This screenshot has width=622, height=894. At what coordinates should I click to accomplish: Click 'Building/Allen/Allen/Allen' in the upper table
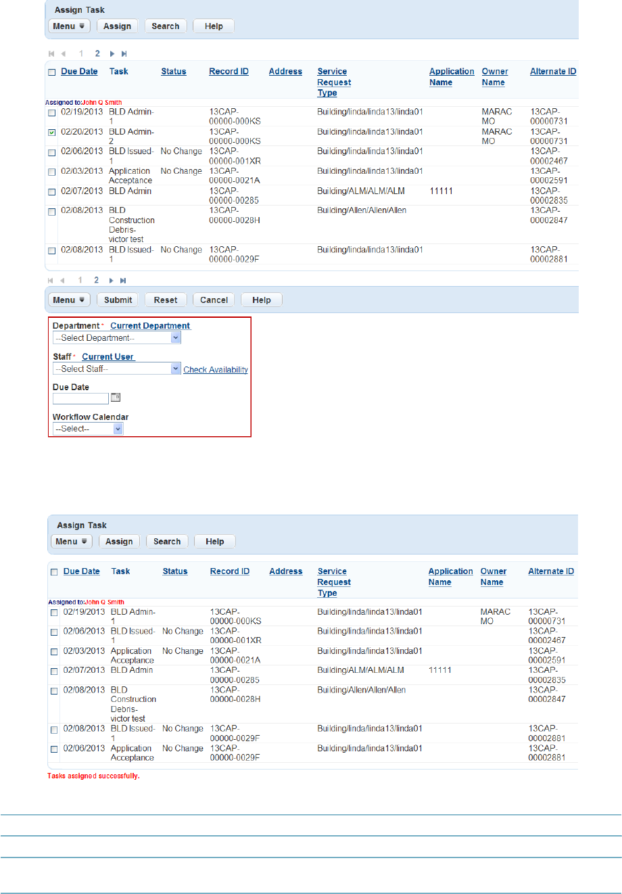pos(362,210)
